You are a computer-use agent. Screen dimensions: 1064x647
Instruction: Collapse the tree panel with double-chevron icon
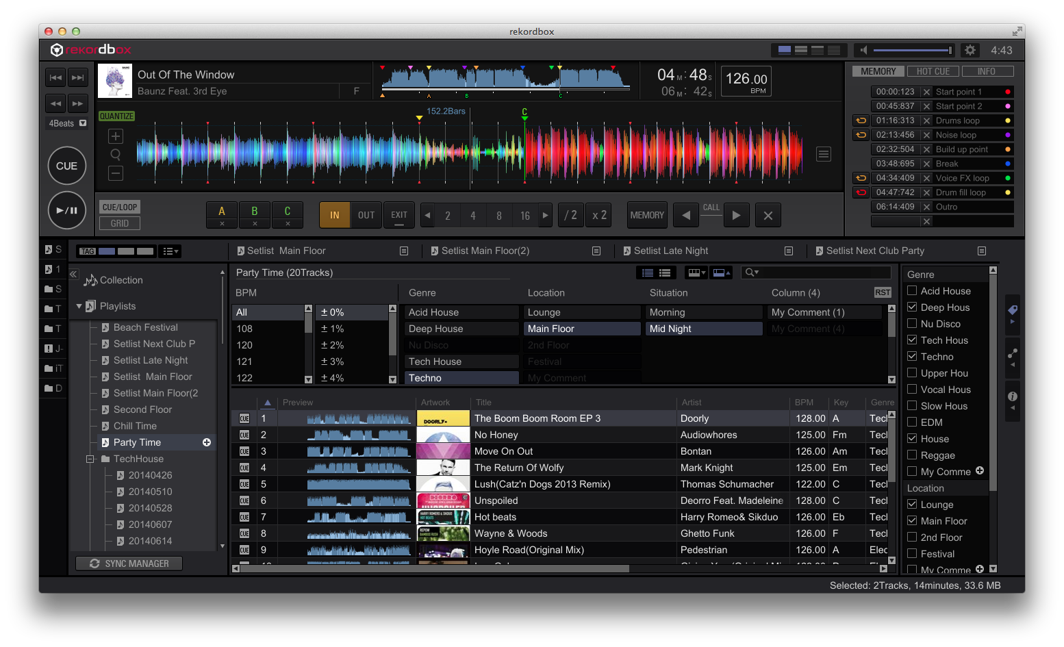tap(73, 274)
